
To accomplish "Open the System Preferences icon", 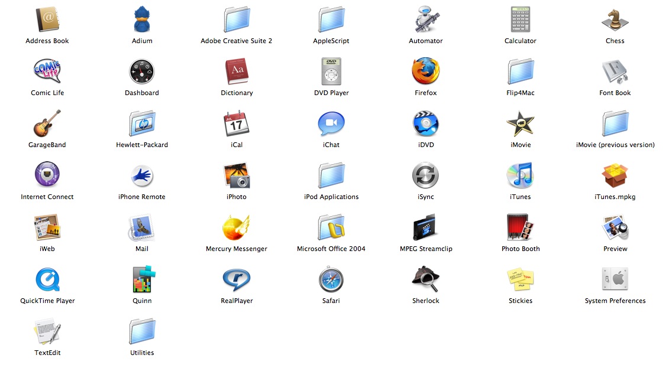I will click(615, 279).
